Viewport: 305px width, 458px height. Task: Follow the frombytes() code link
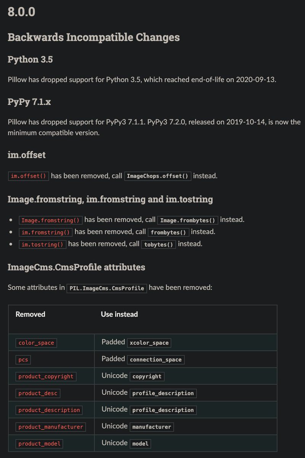pyautogui.click(x=168, y=232)
